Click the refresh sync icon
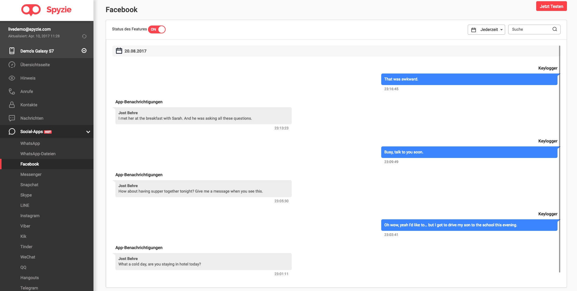This screenshot has width=577, height=291. pos(84,36)
